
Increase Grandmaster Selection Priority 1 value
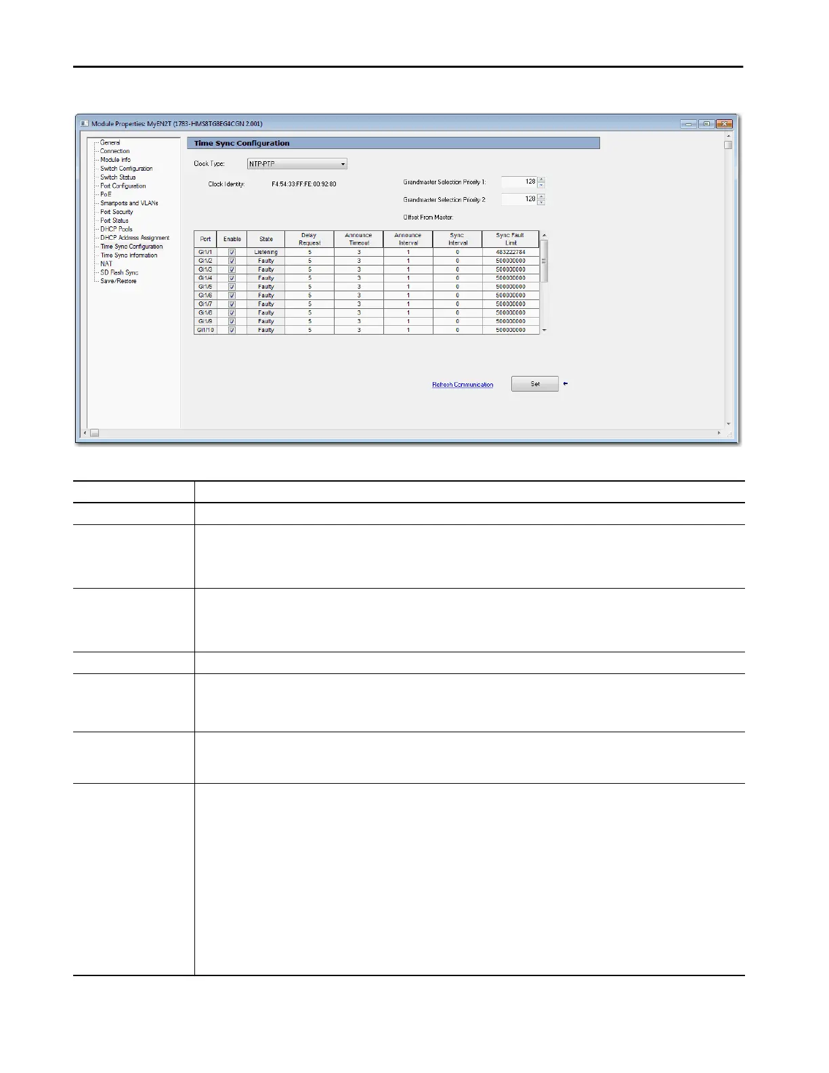[x=541, y=180]
